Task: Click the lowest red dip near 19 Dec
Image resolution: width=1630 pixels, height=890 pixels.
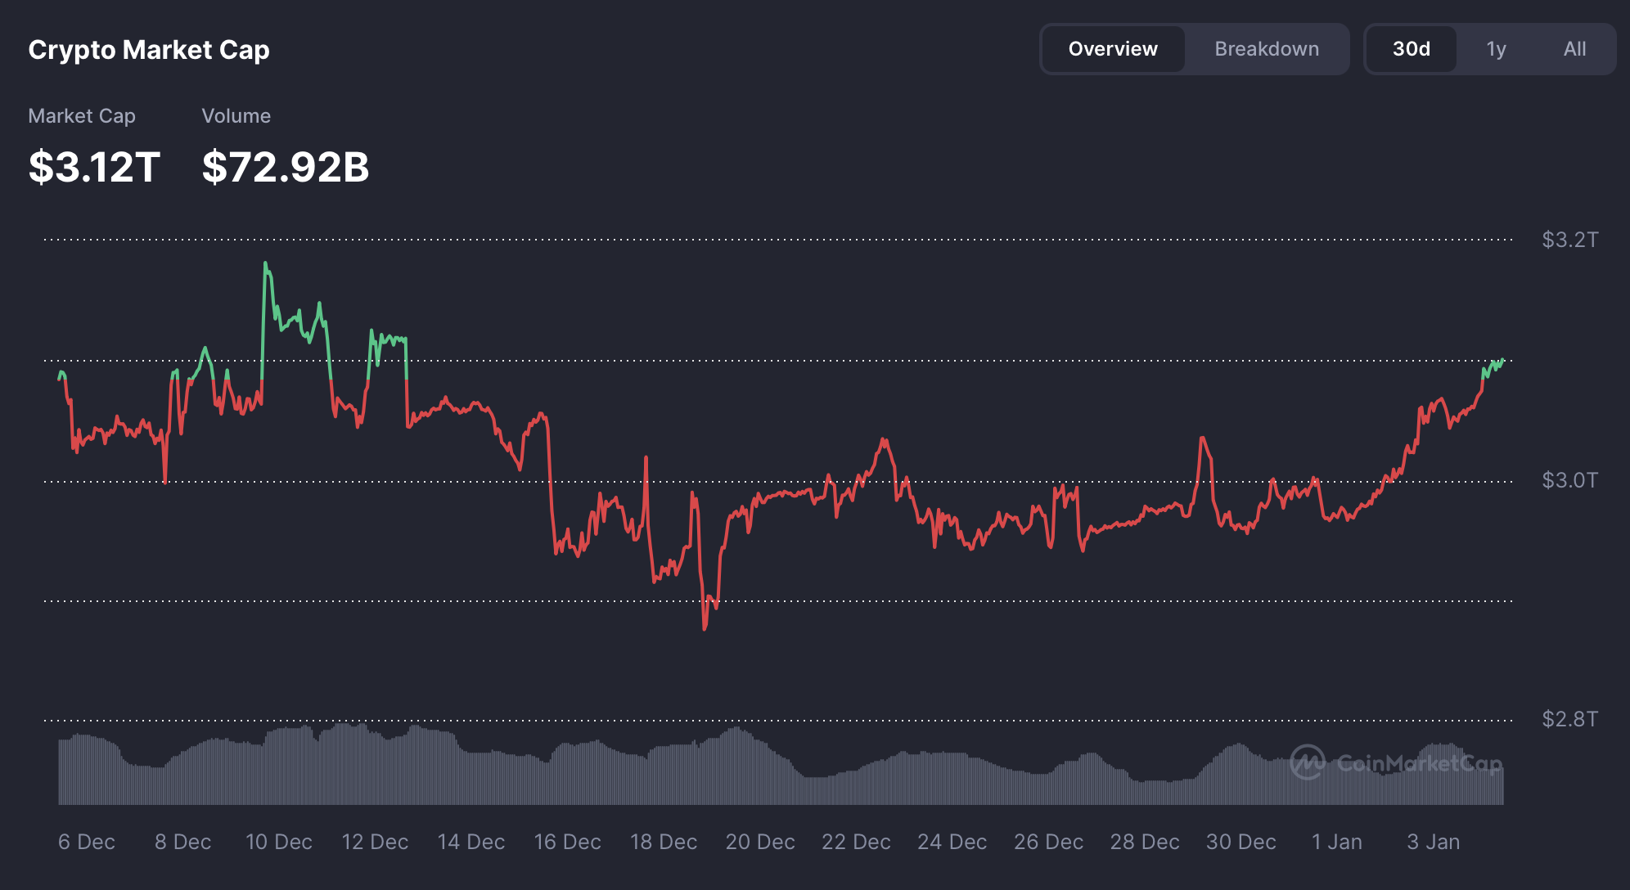Action: click(705, 627)
